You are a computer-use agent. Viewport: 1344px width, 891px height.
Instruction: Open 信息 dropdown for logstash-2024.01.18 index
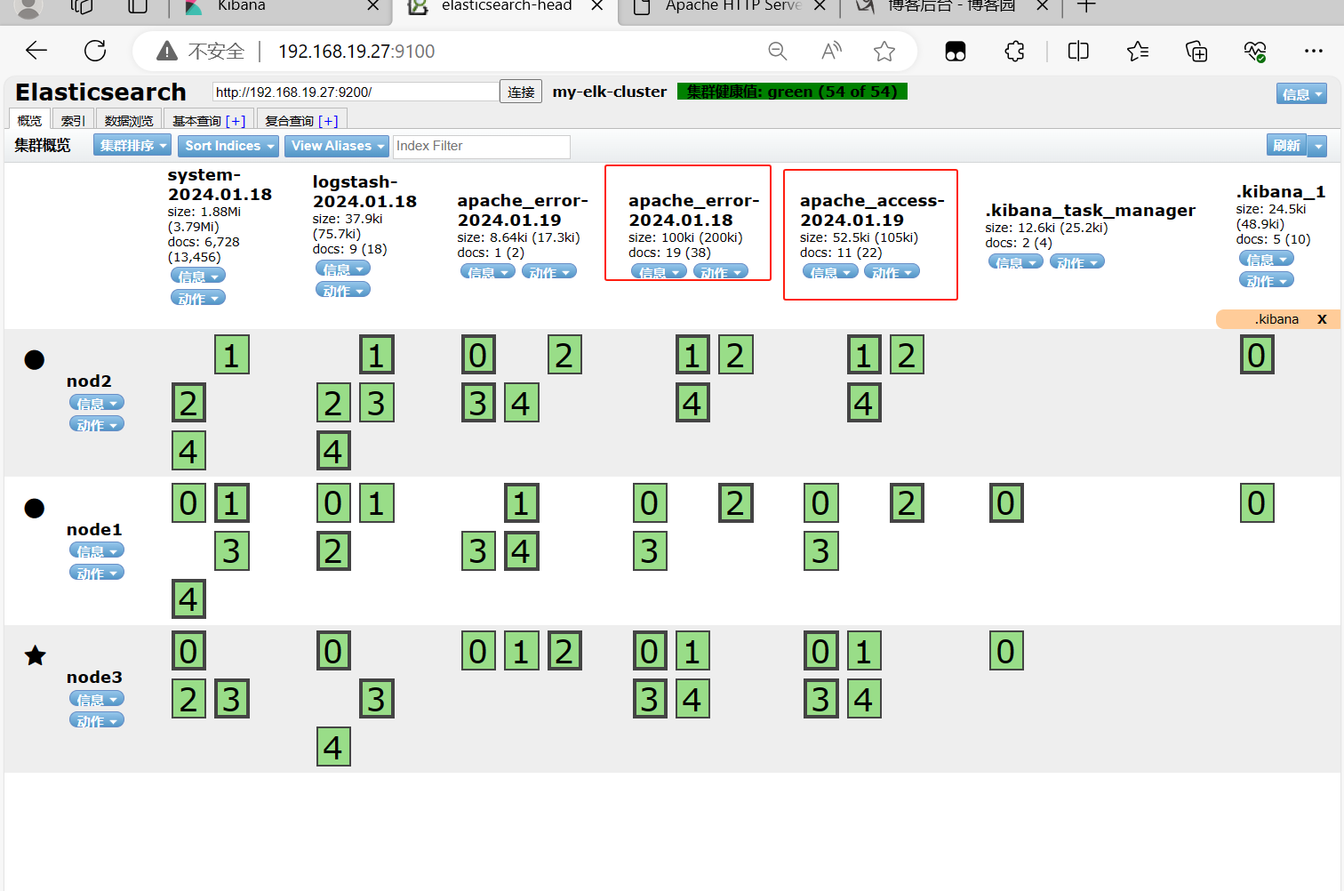pos(343,269)
